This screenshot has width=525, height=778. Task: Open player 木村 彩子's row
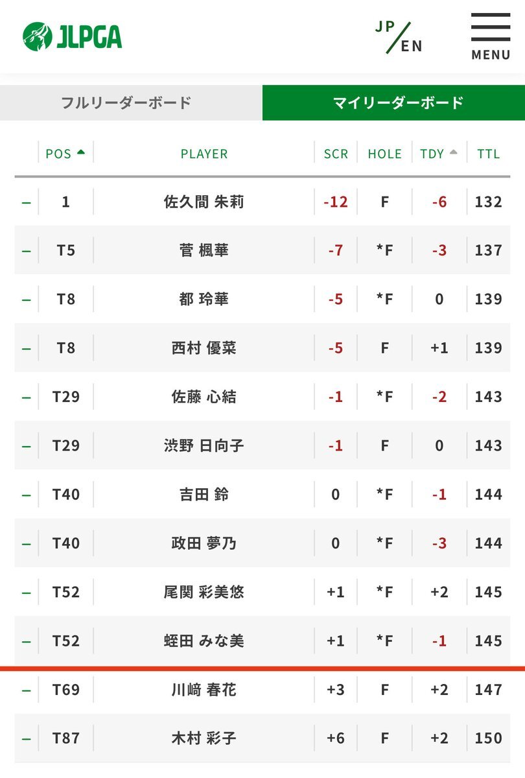click(204, 738)
